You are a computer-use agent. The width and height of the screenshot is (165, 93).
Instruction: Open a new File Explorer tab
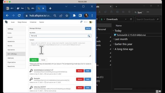click(116, 6)
